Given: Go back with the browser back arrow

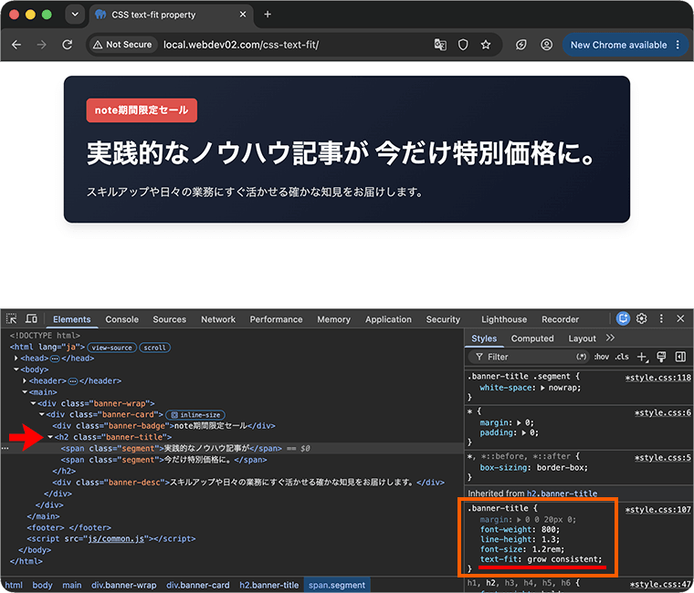Looking at the screenshot, I should pyautogui.click(x=16, y=45).
